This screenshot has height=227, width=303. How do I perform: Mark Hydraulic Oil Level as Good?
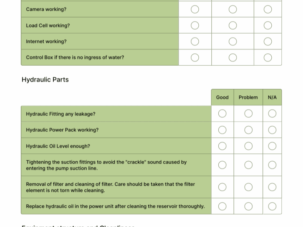click(222, 146)
